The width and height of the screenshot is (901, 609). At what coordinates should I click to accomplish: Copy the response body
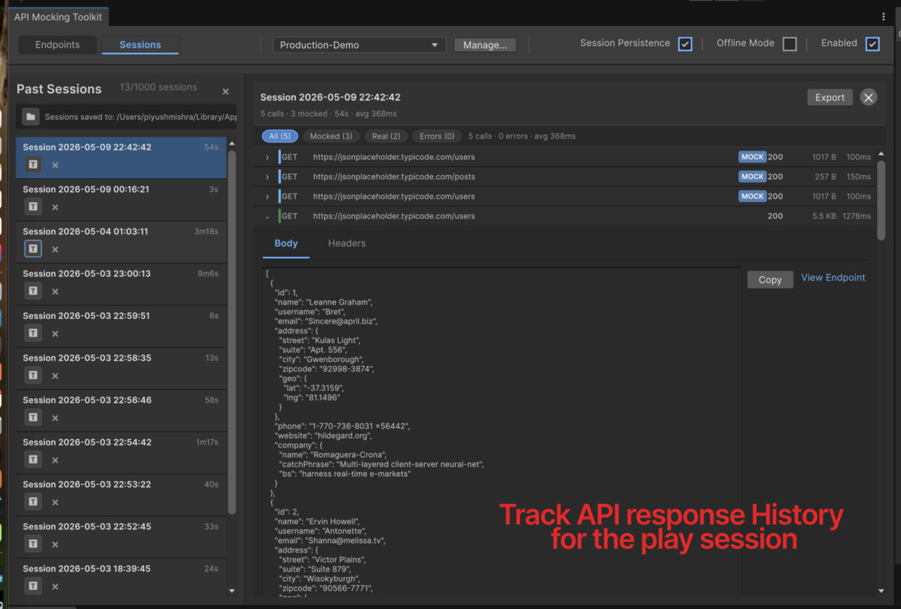click(770, 279)
